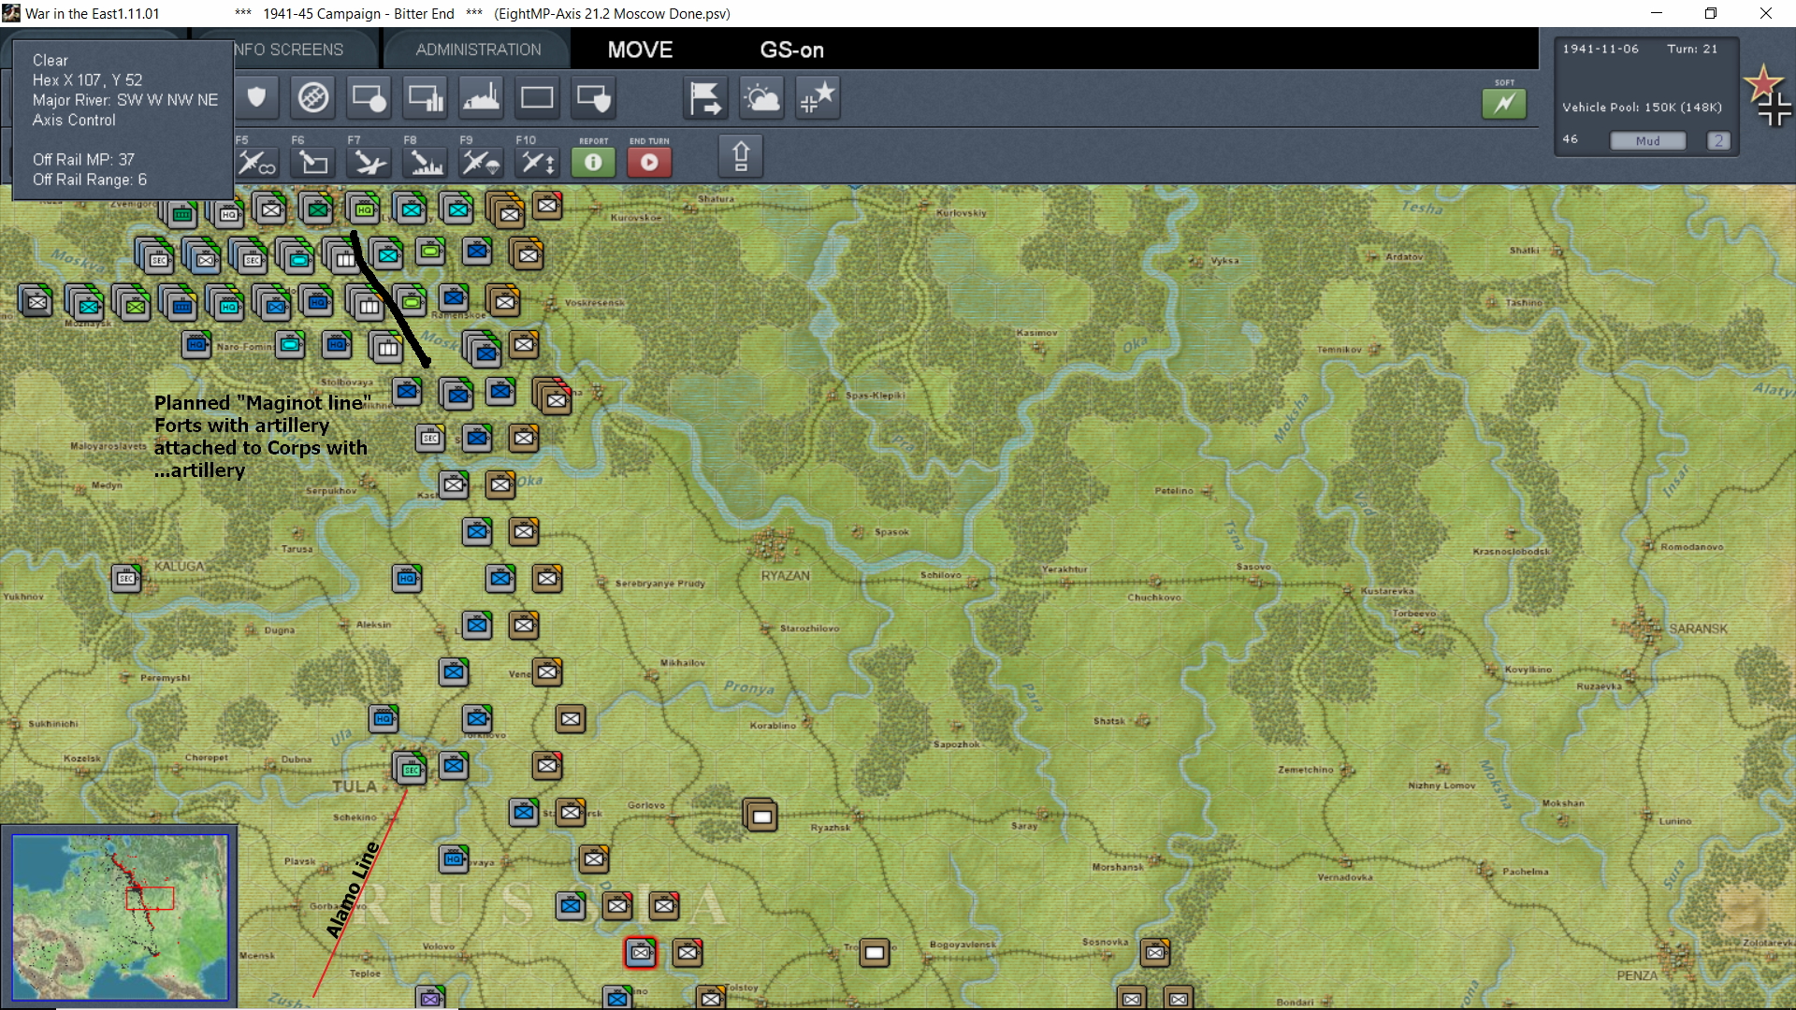
Task: Open the ADMINISTRATION tab
Action: pyautogui.click(x=478, y=50)
